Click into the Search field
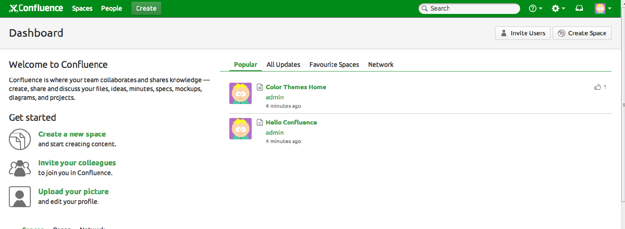Viewport: 625px width, 229px height. pos(469,8)
